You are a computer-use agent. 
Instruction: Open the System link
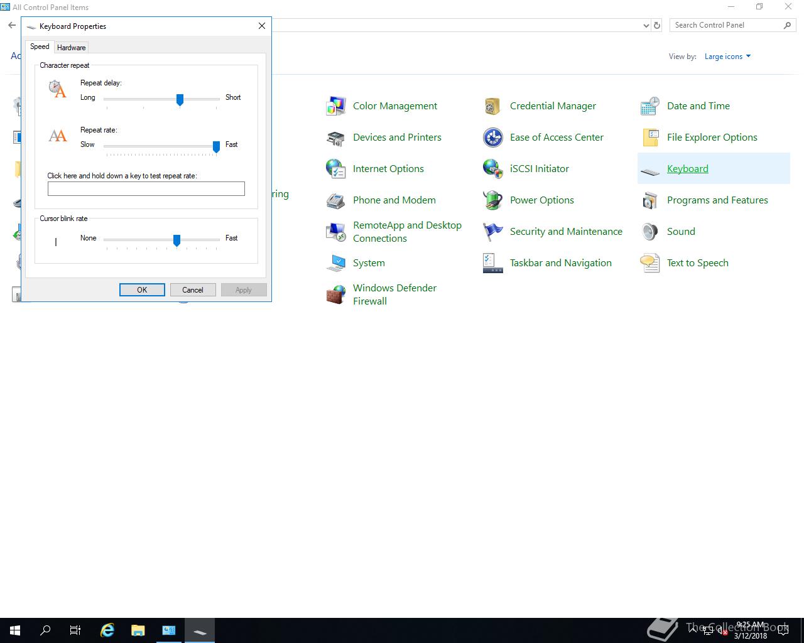coord(369,263)
